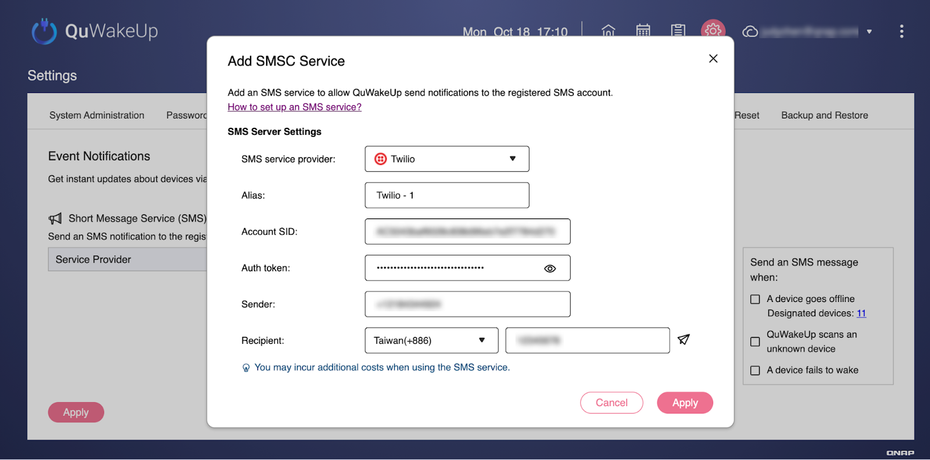Open 'How to set up an SMS service?' link
Image resolution: width=930 pixels, height=460 pixels.
pyautogui.click(x=294, y=107)
